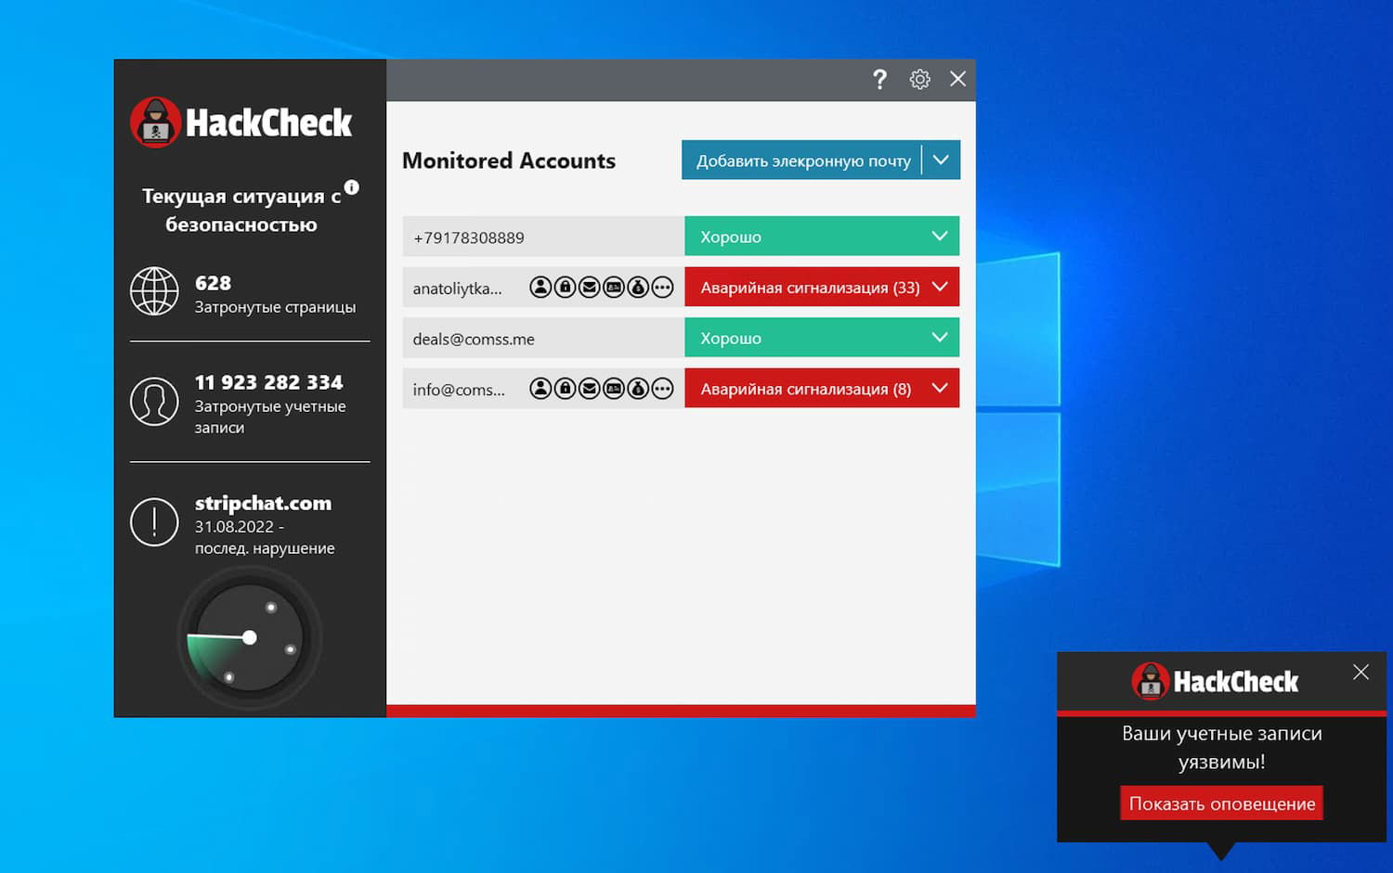The width and height of the screenshot is (1393, 873).
Task: Click the radar scan animation in the sidebar
Action: [x=249, y=638]
